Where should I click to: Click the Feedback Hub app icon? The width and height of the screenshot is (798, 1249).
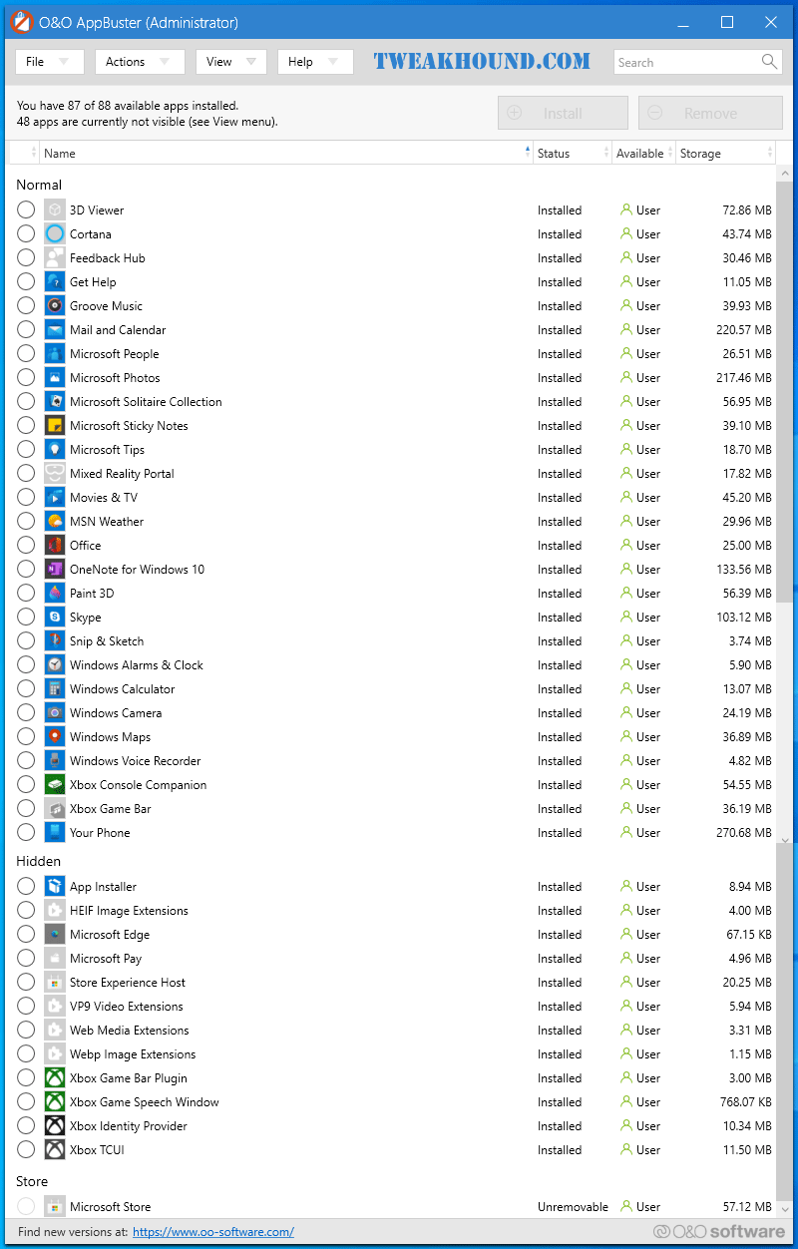[55, 258]
